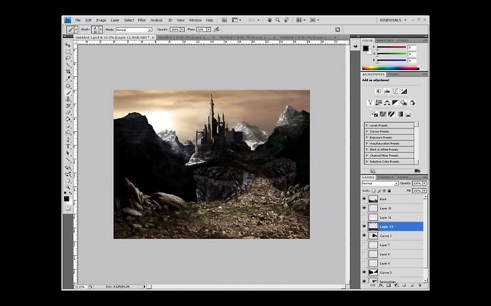Show hidden Layer 8
This screenshot has width=491, height=306.
coord(364,254)
